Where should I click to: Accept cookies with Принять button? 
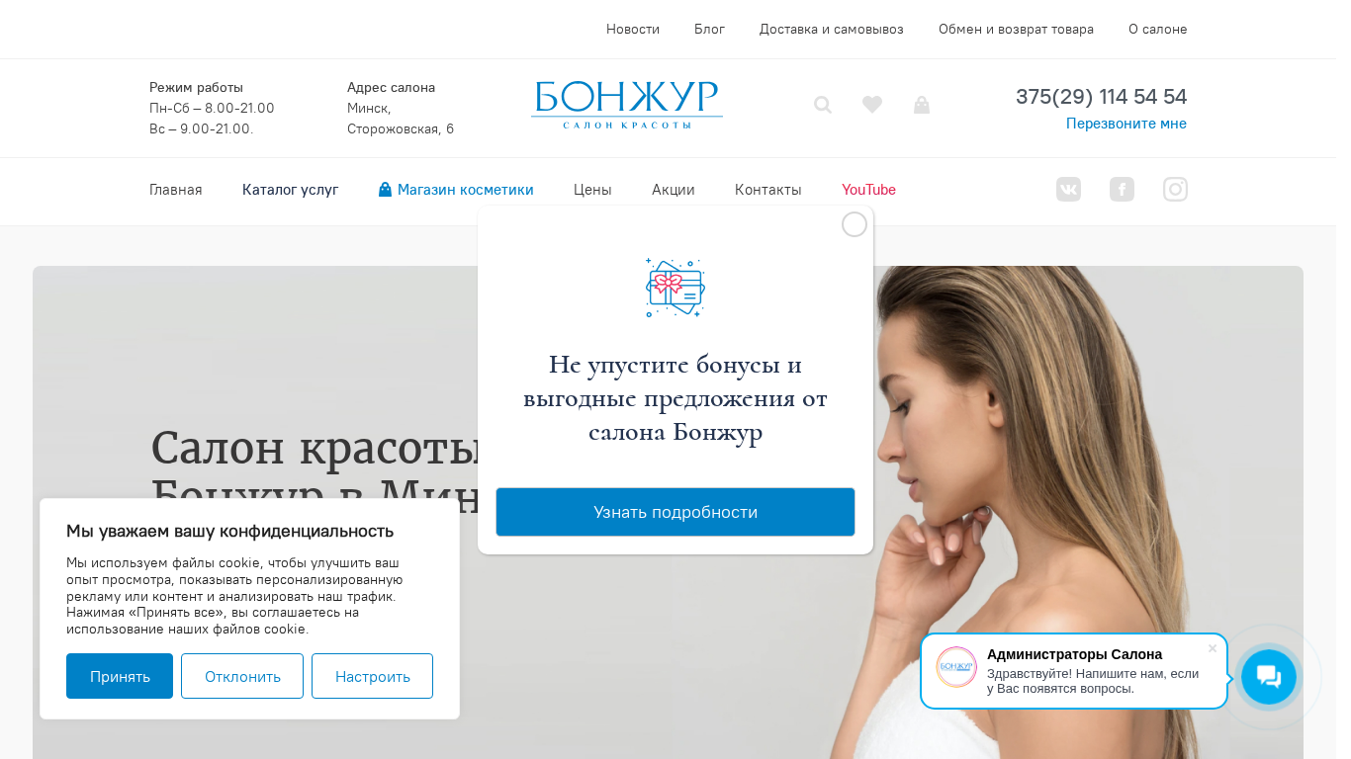(120, 676)
